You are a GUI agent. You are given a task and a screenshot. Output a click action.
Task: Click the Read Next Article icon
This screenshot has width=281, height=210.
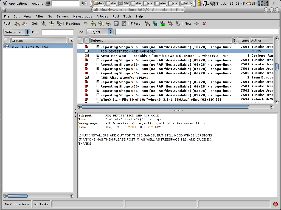tap(93, 24)
